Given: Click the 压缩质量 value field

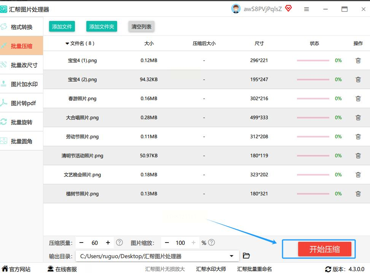Looking at the screenshot, I should pos(95,243).
